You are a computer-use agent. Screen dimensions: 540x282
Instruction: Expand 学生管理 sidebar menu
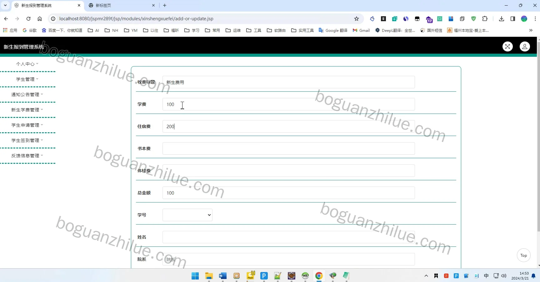click(27, 79)
